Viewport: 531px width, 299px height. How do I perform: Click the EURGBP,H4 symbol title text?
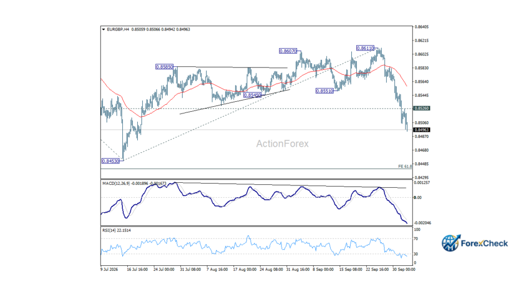coord(118,29)
